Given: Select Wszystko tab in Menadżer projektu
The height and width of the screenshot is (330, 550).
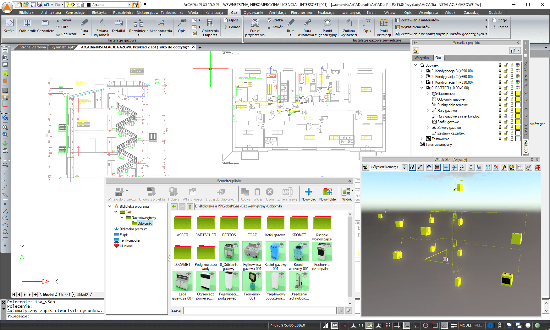Looking at the screenshot, I should pos(421,58).
